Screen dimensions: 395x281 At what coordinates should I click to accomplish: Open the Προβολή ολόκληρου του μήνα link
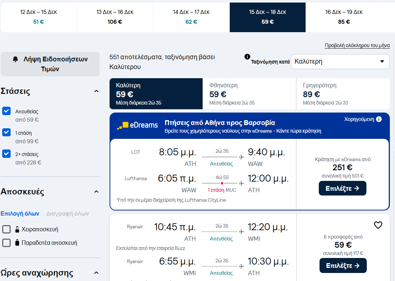(357, 46)
